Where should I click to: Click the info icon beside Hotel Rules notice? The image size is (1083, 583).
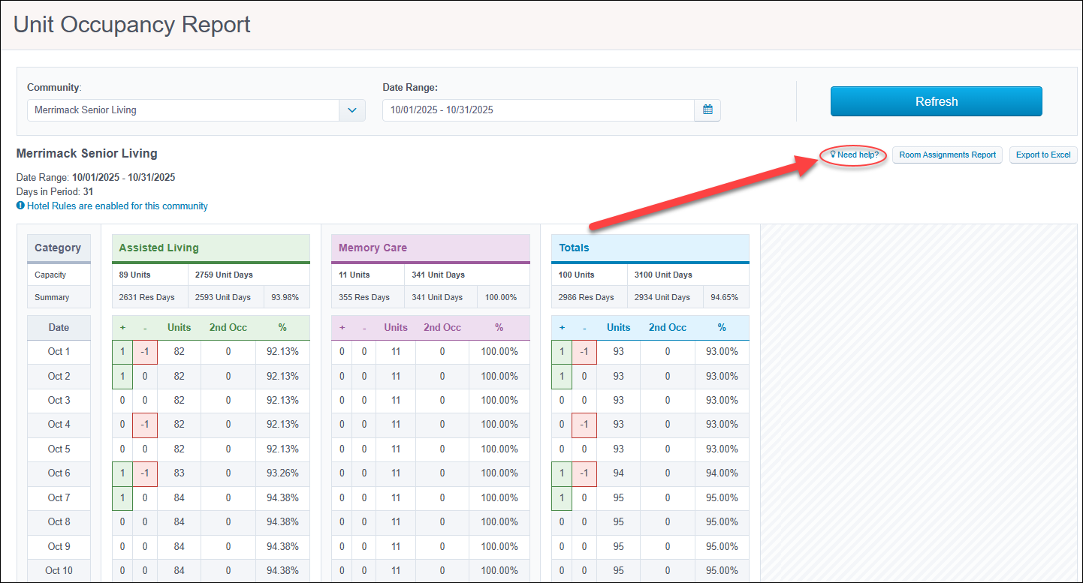(20, 206)
